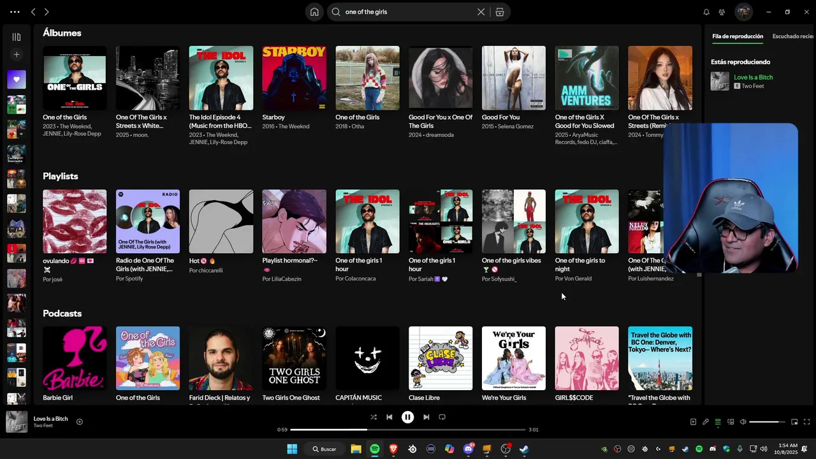Open GIRL$$CODE podcast

(586, 358)
